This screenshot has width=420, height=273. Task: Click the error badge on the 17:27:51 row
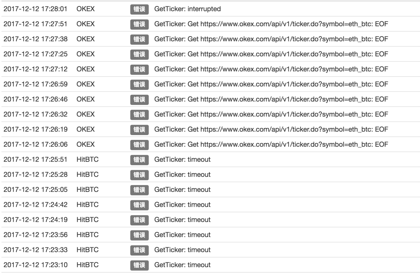[x=139, y=24]
